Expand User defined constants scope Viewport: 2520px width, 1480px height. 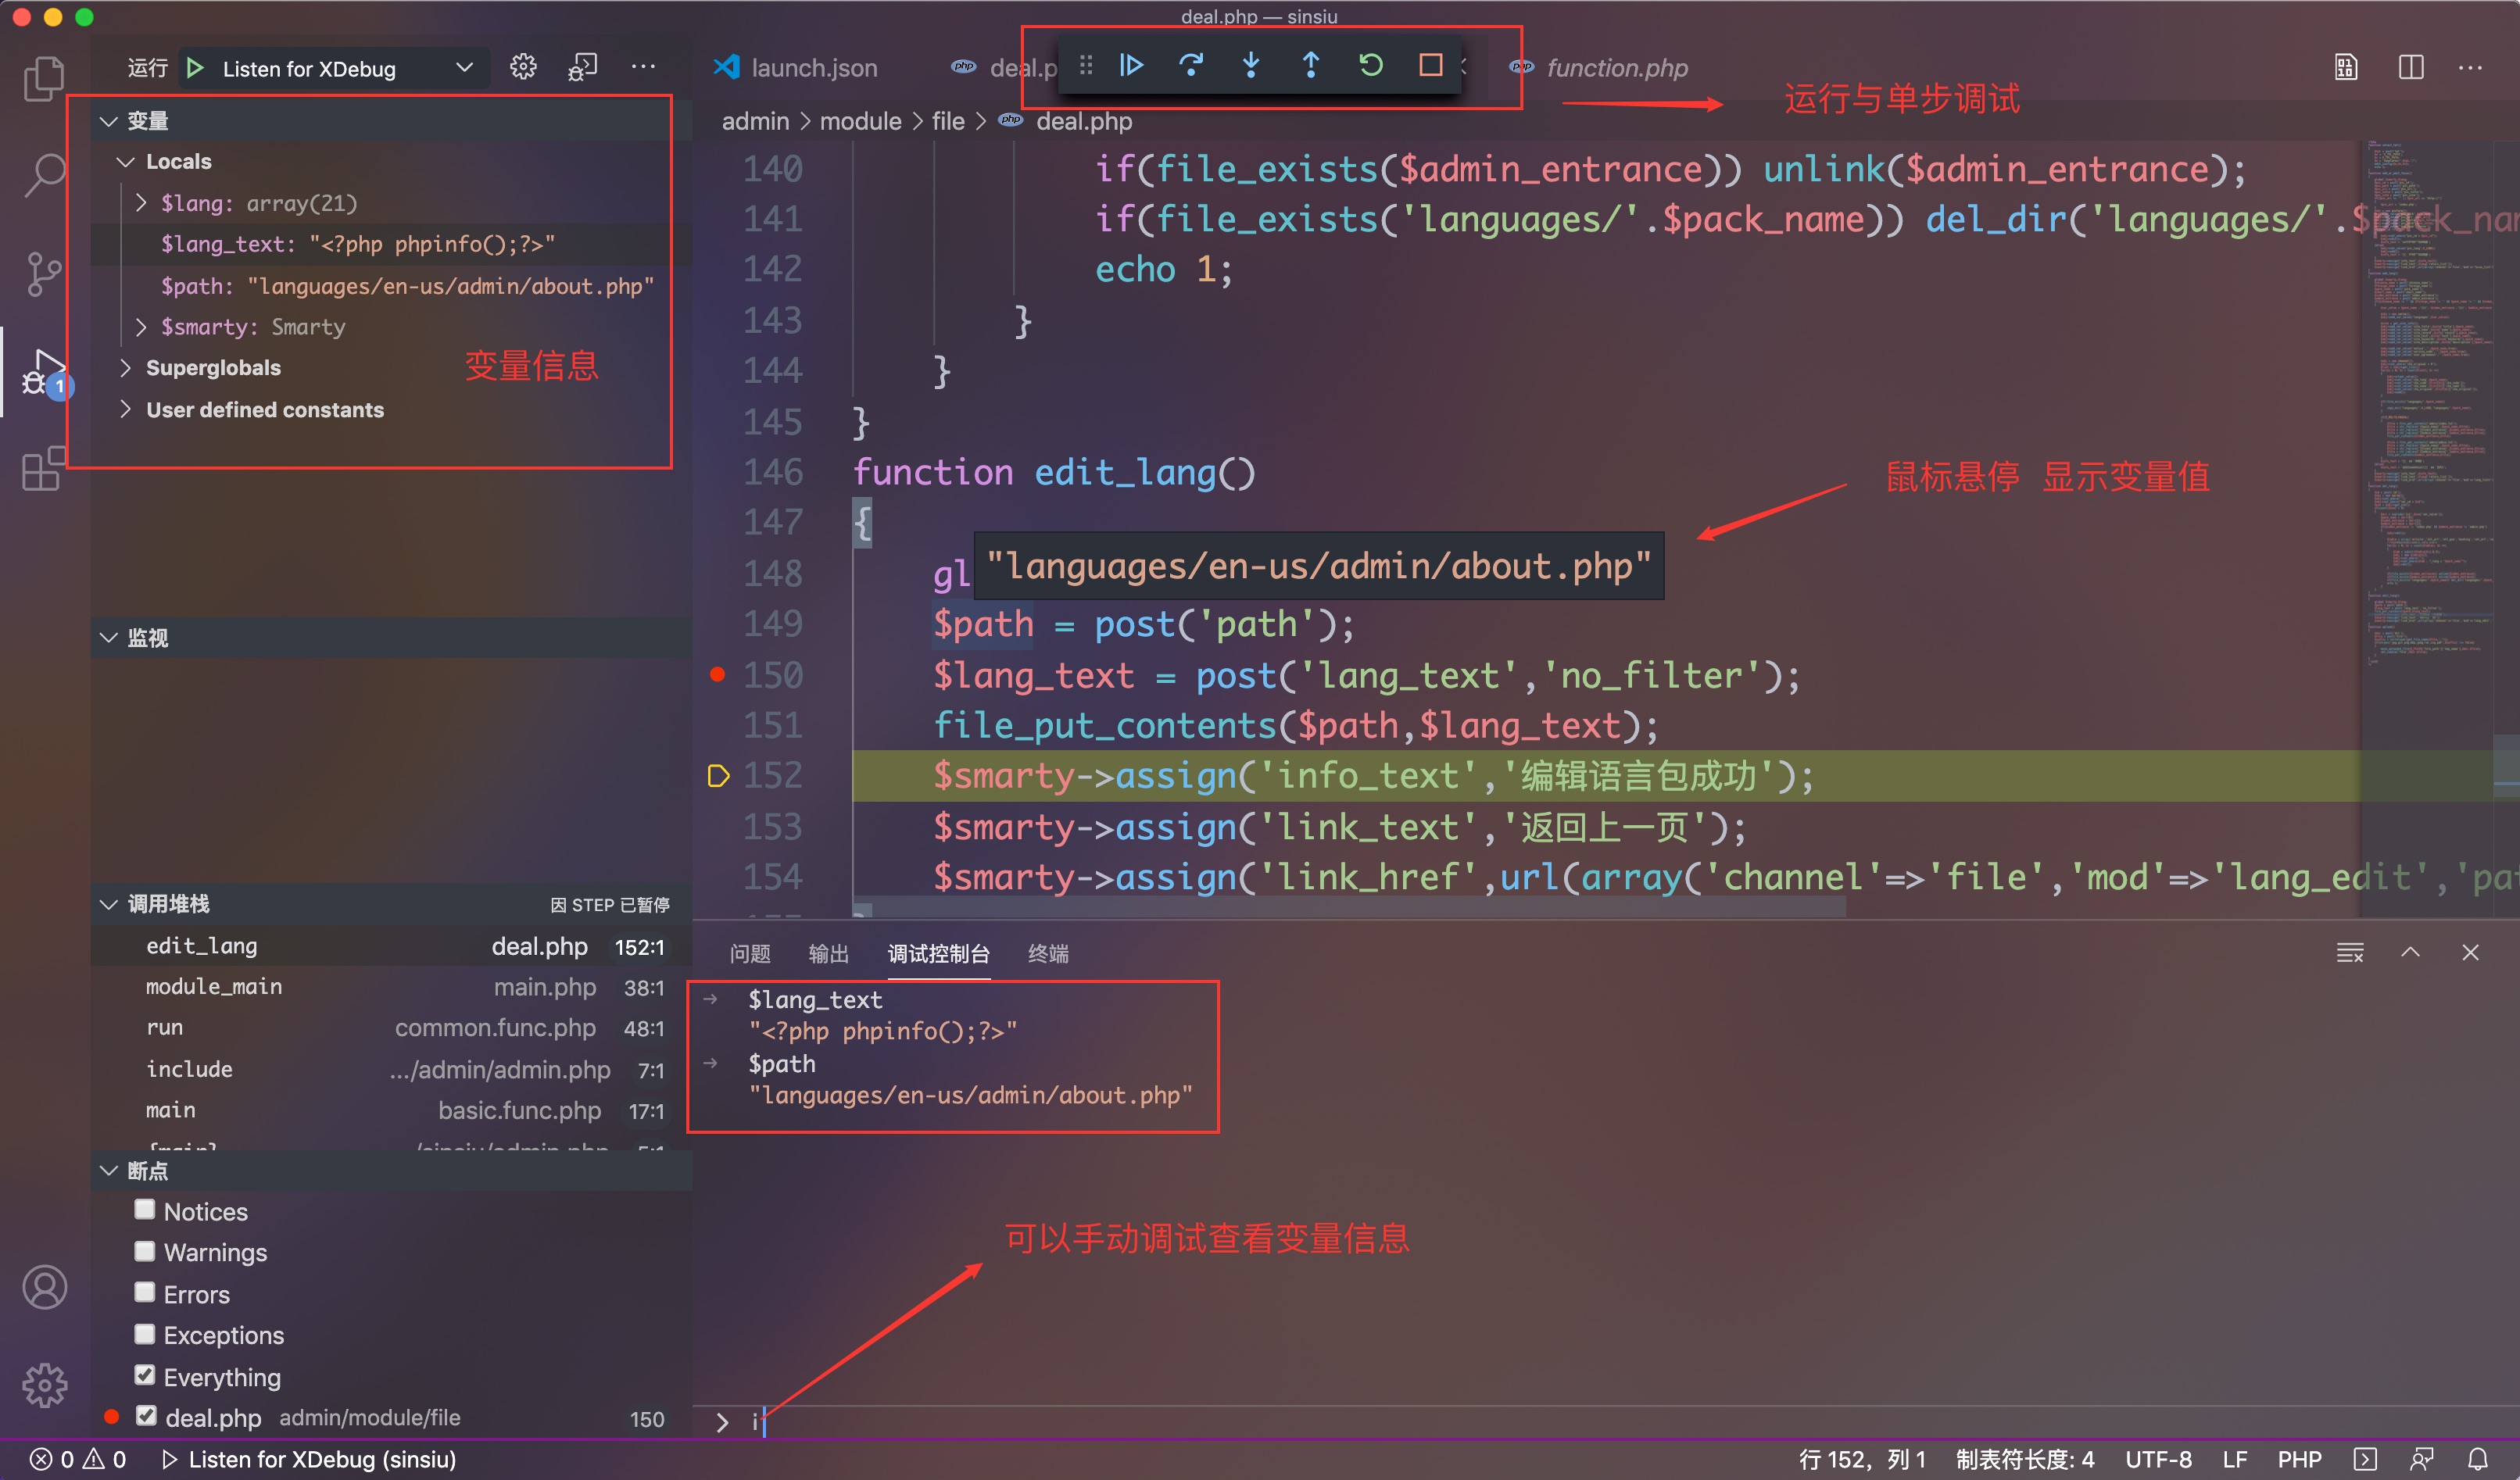coord(126,410)
